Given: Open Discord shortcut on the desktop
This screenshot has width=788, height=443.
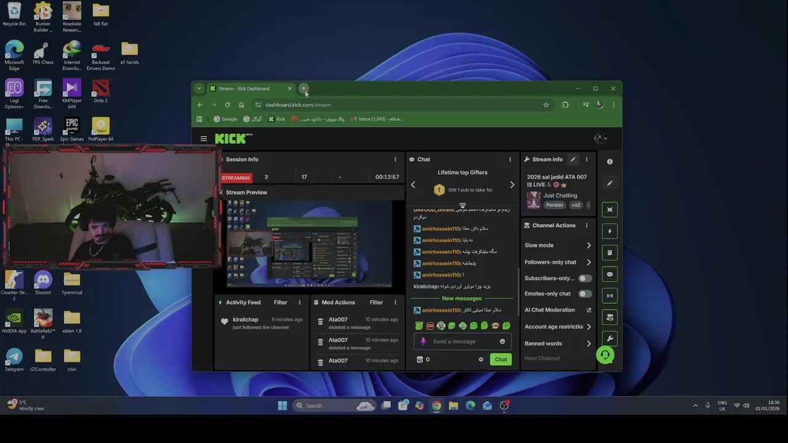Looking at the screenshot, I should pyautogui.click(x=43, y=284).
